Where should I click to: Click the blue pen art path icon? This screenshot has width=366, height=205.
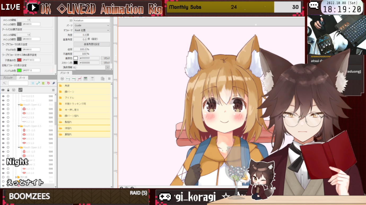click(x=54, y=83)
